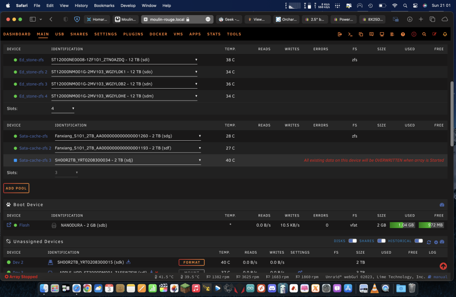Screen dimensions: 456x297
Task: Open the Discord icon in the Dock
Action: pos(272,289)
